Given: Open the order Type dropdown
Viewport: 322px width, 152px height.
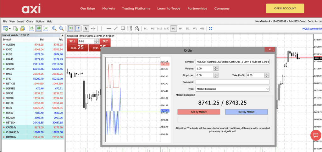Looking at the screenshot, I should (232, 89).
